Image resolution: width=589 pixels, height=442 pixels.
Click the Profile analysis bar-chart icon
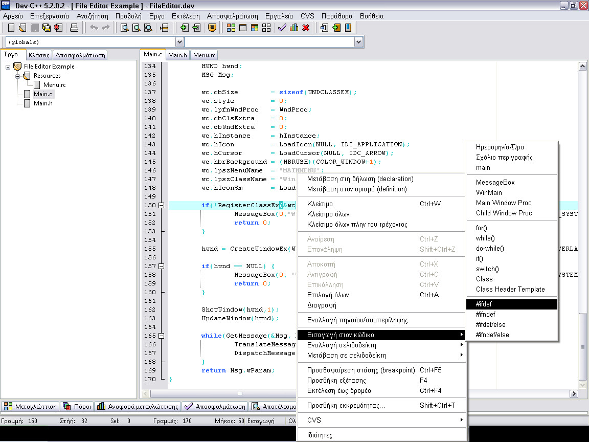click(294, 28)
